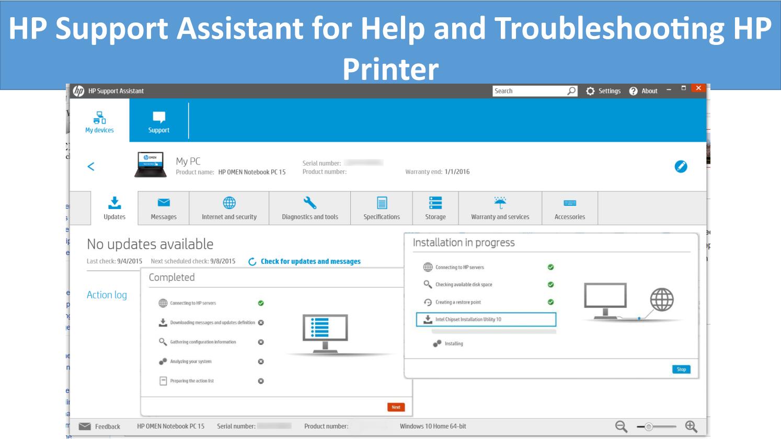This screenshot has height=439, width=781.
Task: Click X status beside Analyzing your system
Action: [x=261, y=362]
